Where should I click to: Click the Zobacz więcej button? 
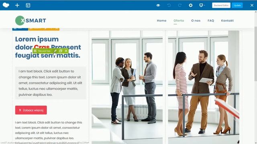pos(31,110)
